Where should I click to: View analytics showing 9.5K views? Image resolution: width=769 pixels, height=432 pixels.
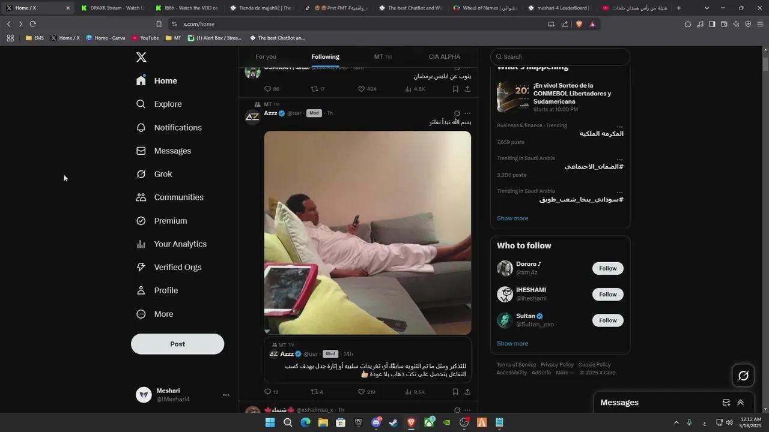pyautogui.click(x=415, y=392)
